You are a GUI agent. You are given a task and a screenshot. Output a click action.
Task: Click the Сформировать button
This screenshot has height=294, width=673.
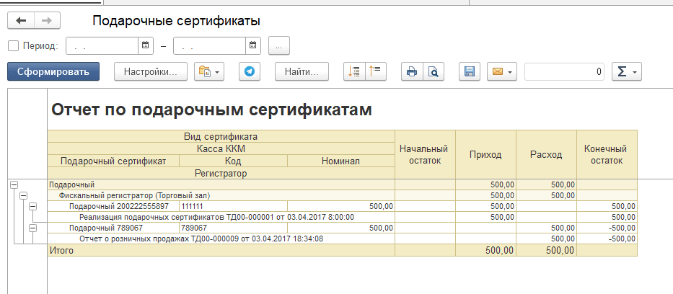(x=53, y=71)
